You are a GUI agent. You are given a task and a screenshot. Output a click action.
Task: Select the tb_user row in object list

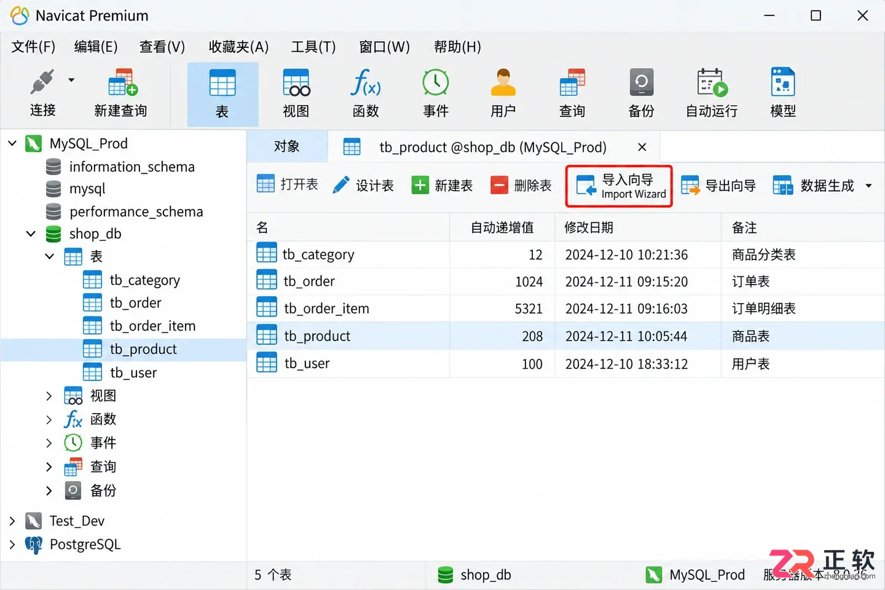coord(565,364)
